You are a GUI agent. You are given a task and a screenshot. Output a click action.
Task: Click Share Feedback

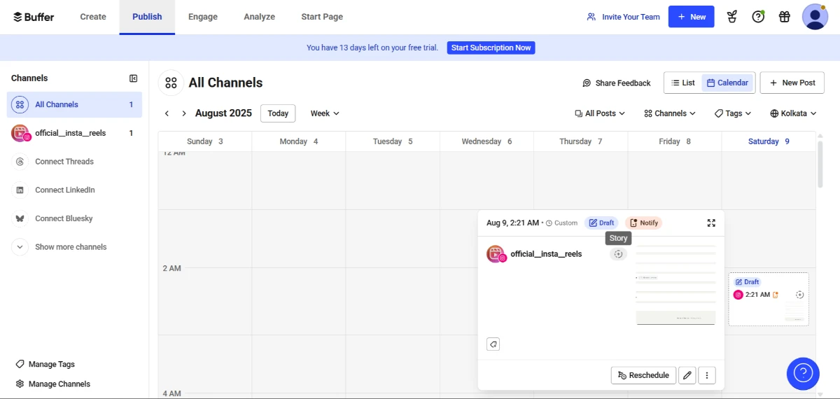617,83
